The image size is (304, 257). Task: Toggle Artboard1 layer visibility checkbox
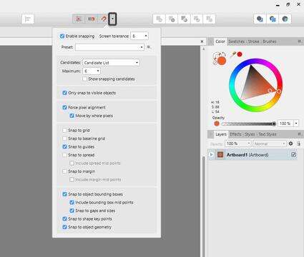click(294, 155)
